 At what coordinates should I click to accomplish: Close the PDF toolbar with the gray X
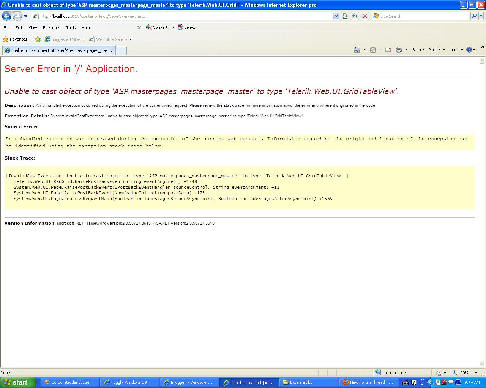pos(139,28)
